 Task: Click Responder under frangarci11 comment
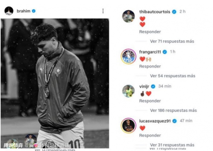click(x=150, y=66)
